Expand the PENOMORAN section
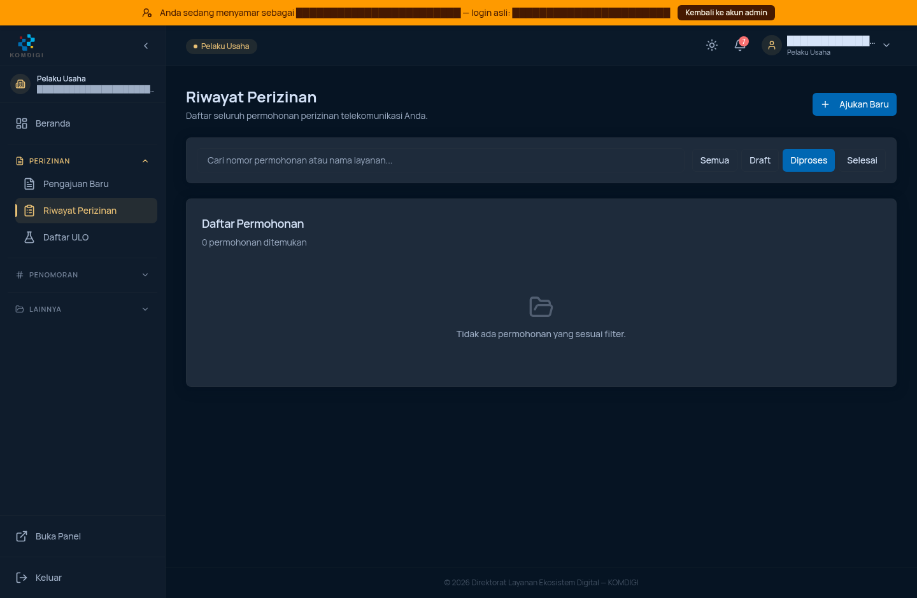 pyautogui.click(x=83, y=275)
